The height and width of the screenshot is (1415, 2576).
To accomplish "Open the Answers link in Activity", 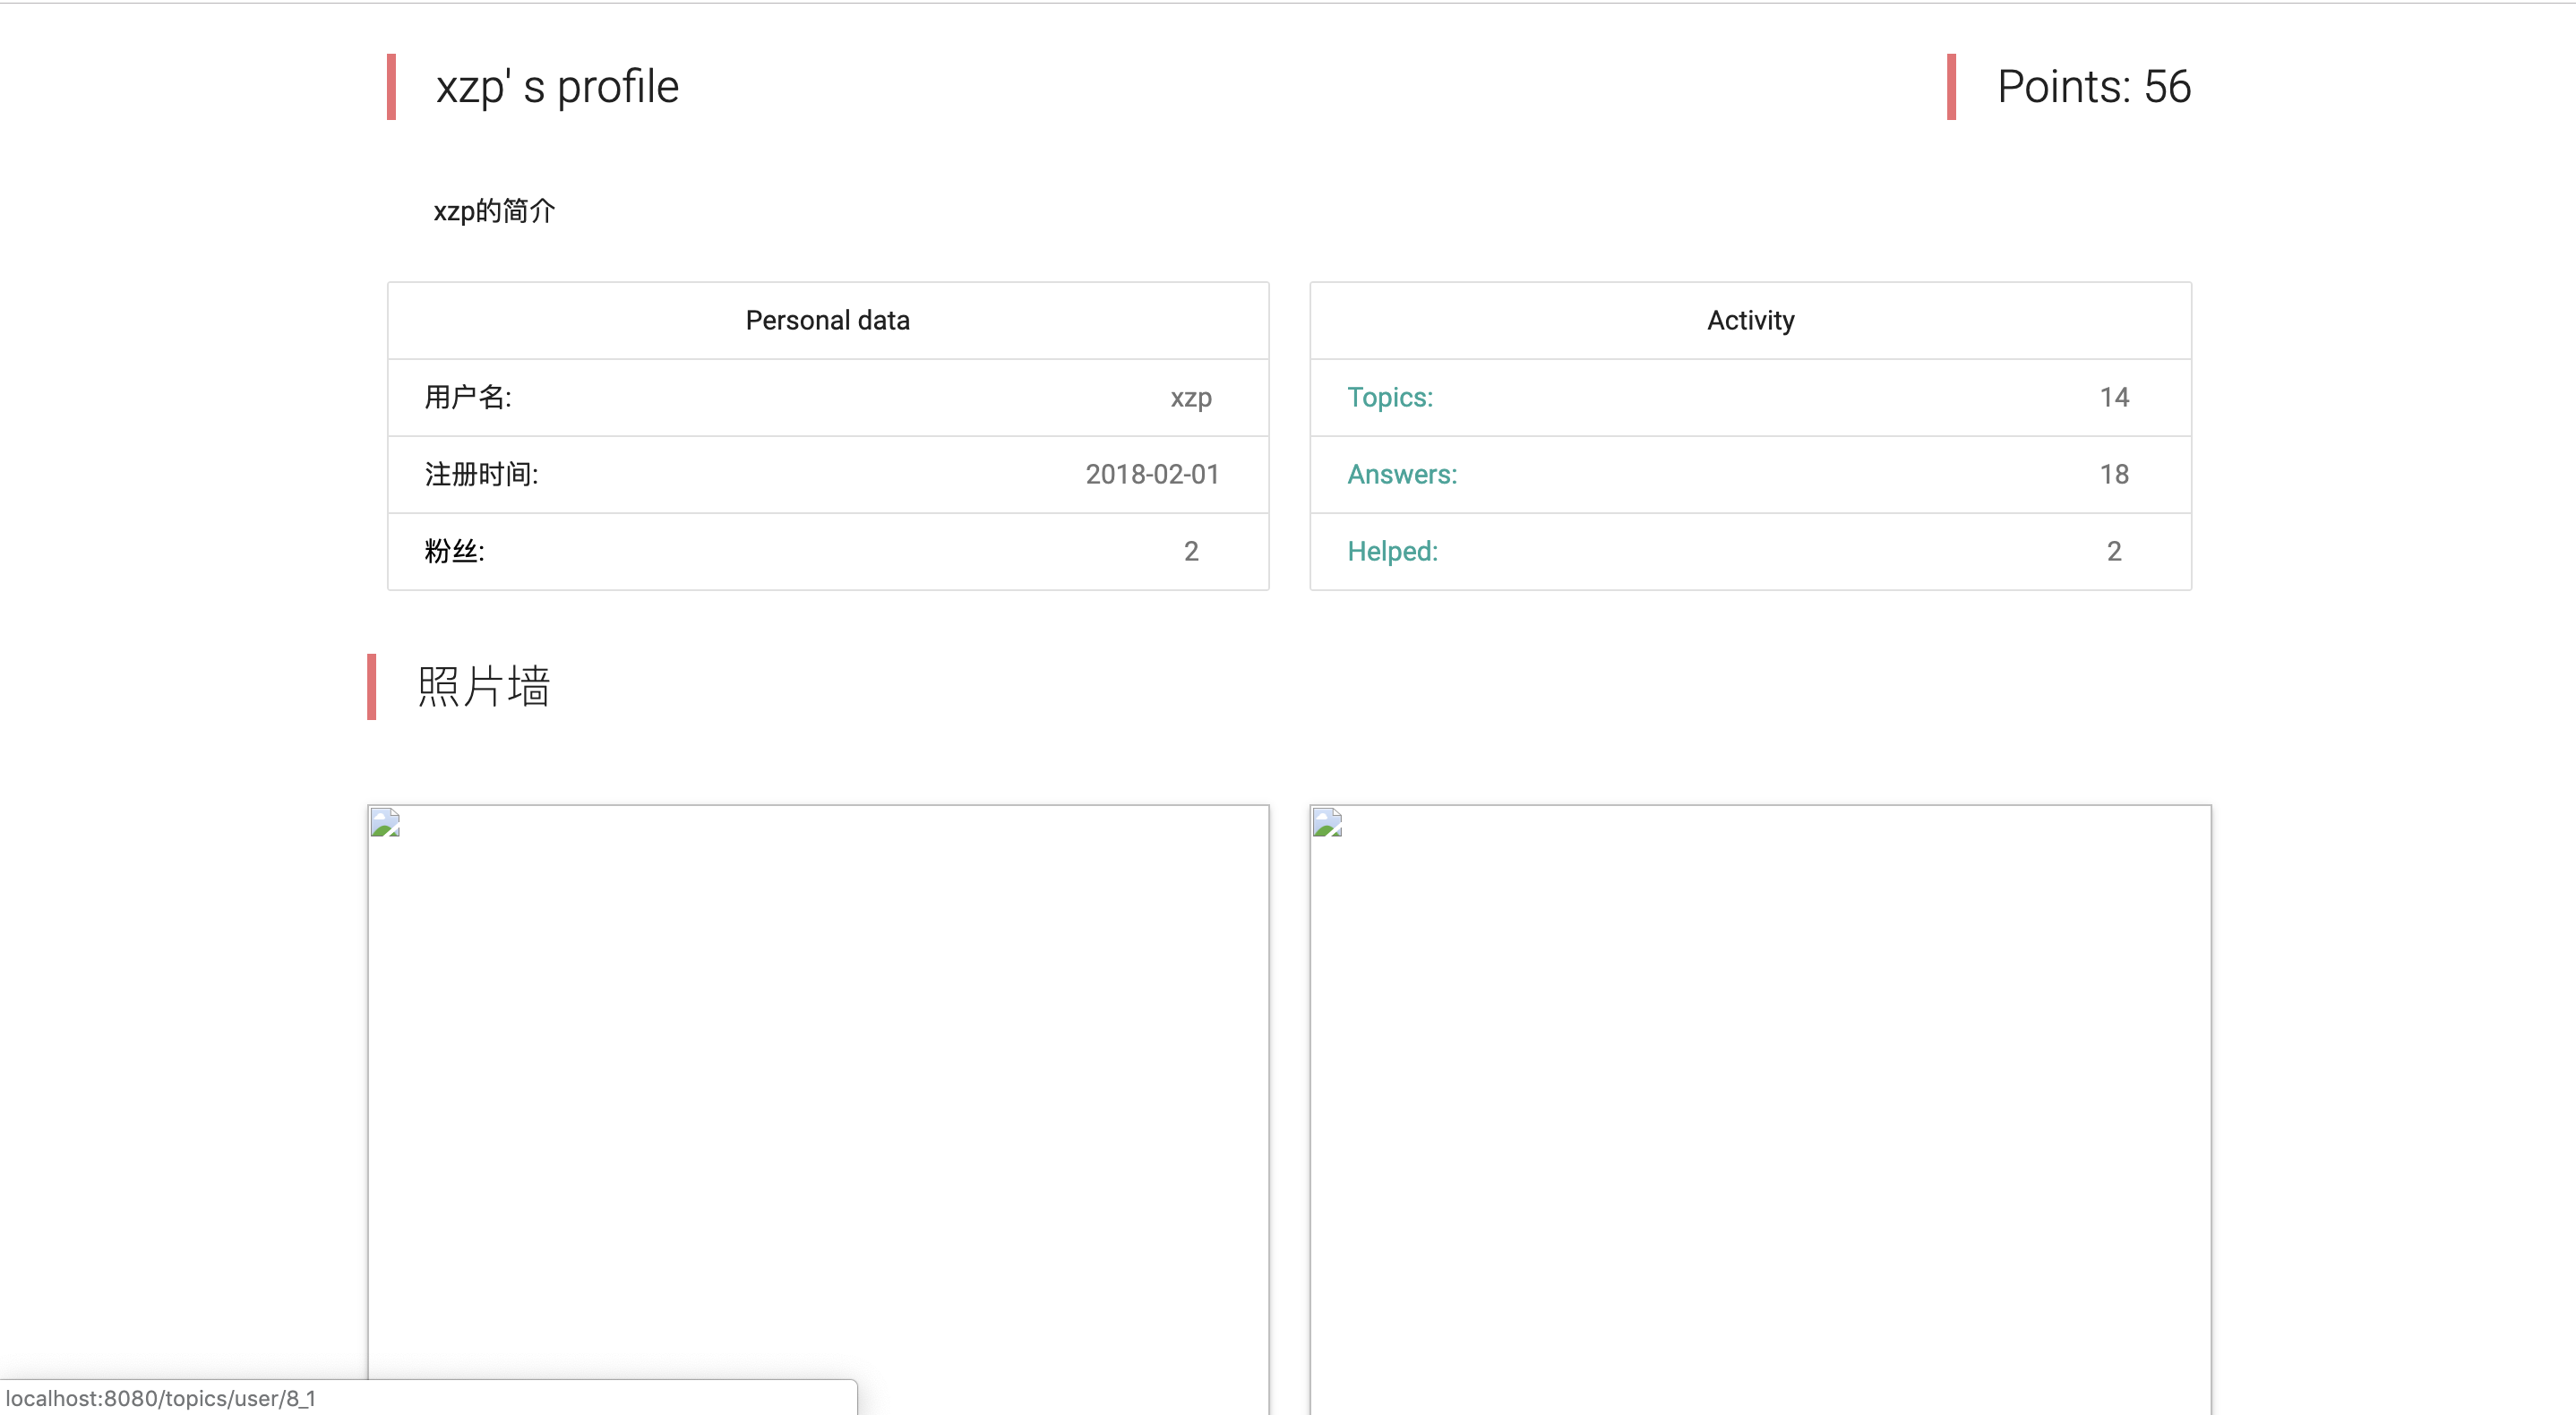I will 1402,475.
